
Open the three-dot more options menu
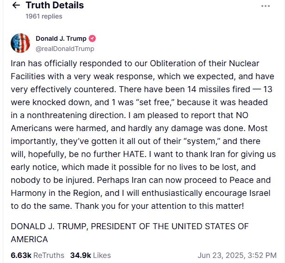coord(266,6)
